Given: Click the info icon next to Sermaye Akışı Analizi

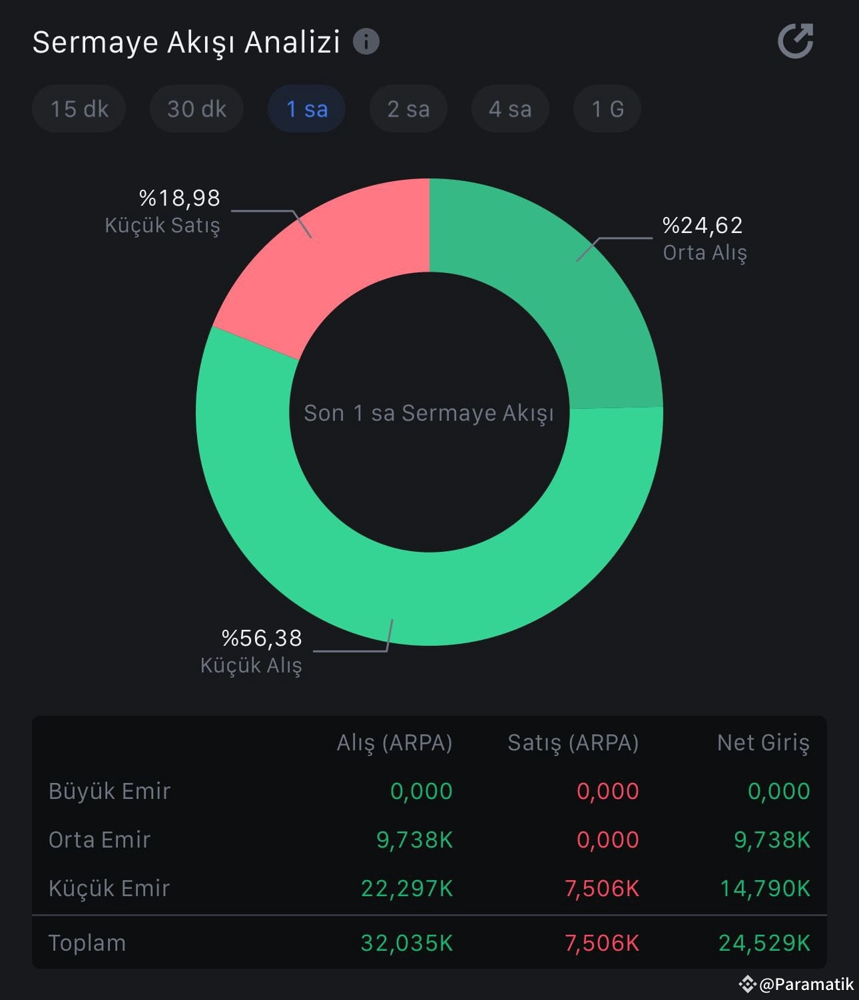Looking at the screenshot, I should pyautogui.click(x=366, y=41).
